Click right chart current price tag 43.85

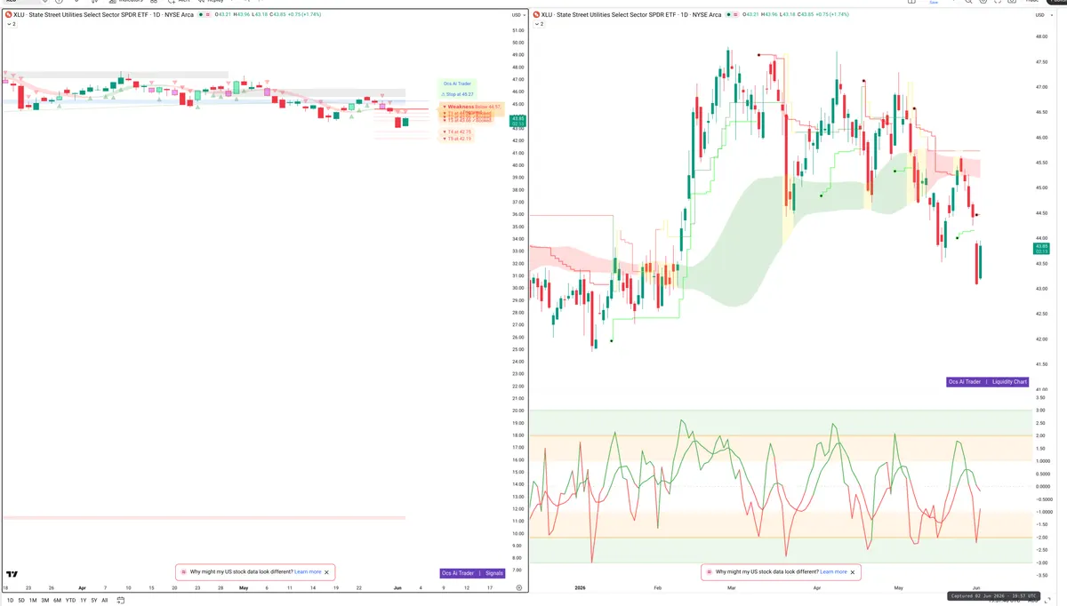(1040, 249)
